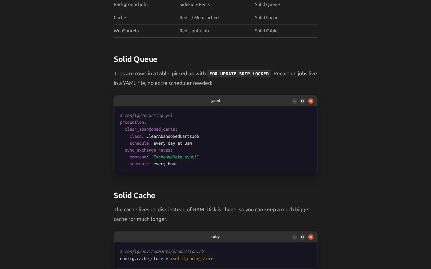Click the 'ruby' code block title
This screenshot has height=269, width=431.
coord(215,237)
